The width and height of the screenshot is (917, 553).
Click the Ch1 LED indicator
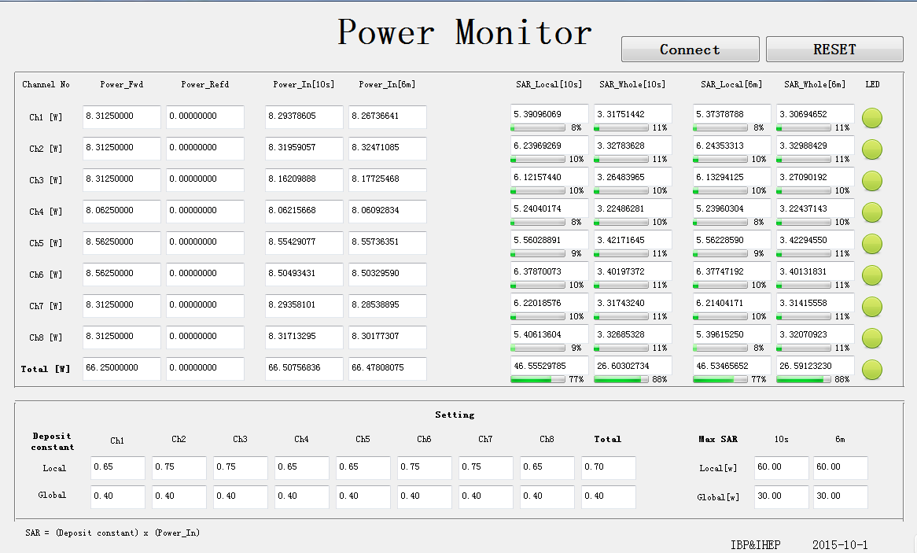click(x=872, y=118)
